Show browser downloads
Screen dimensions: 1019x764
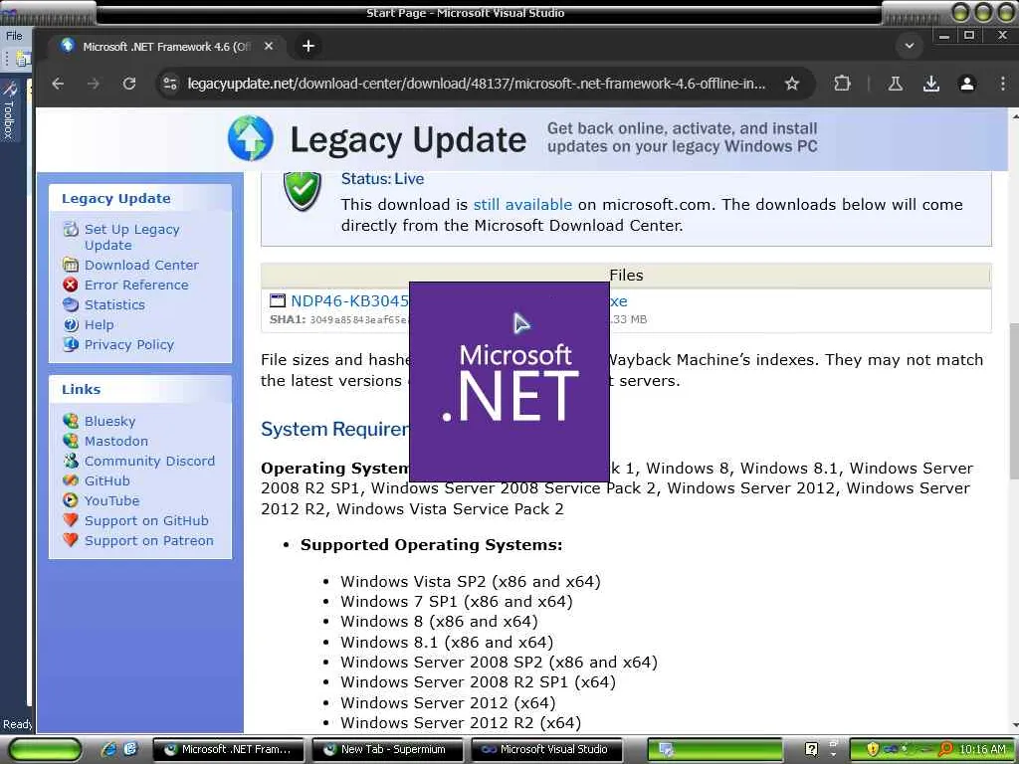931,84
